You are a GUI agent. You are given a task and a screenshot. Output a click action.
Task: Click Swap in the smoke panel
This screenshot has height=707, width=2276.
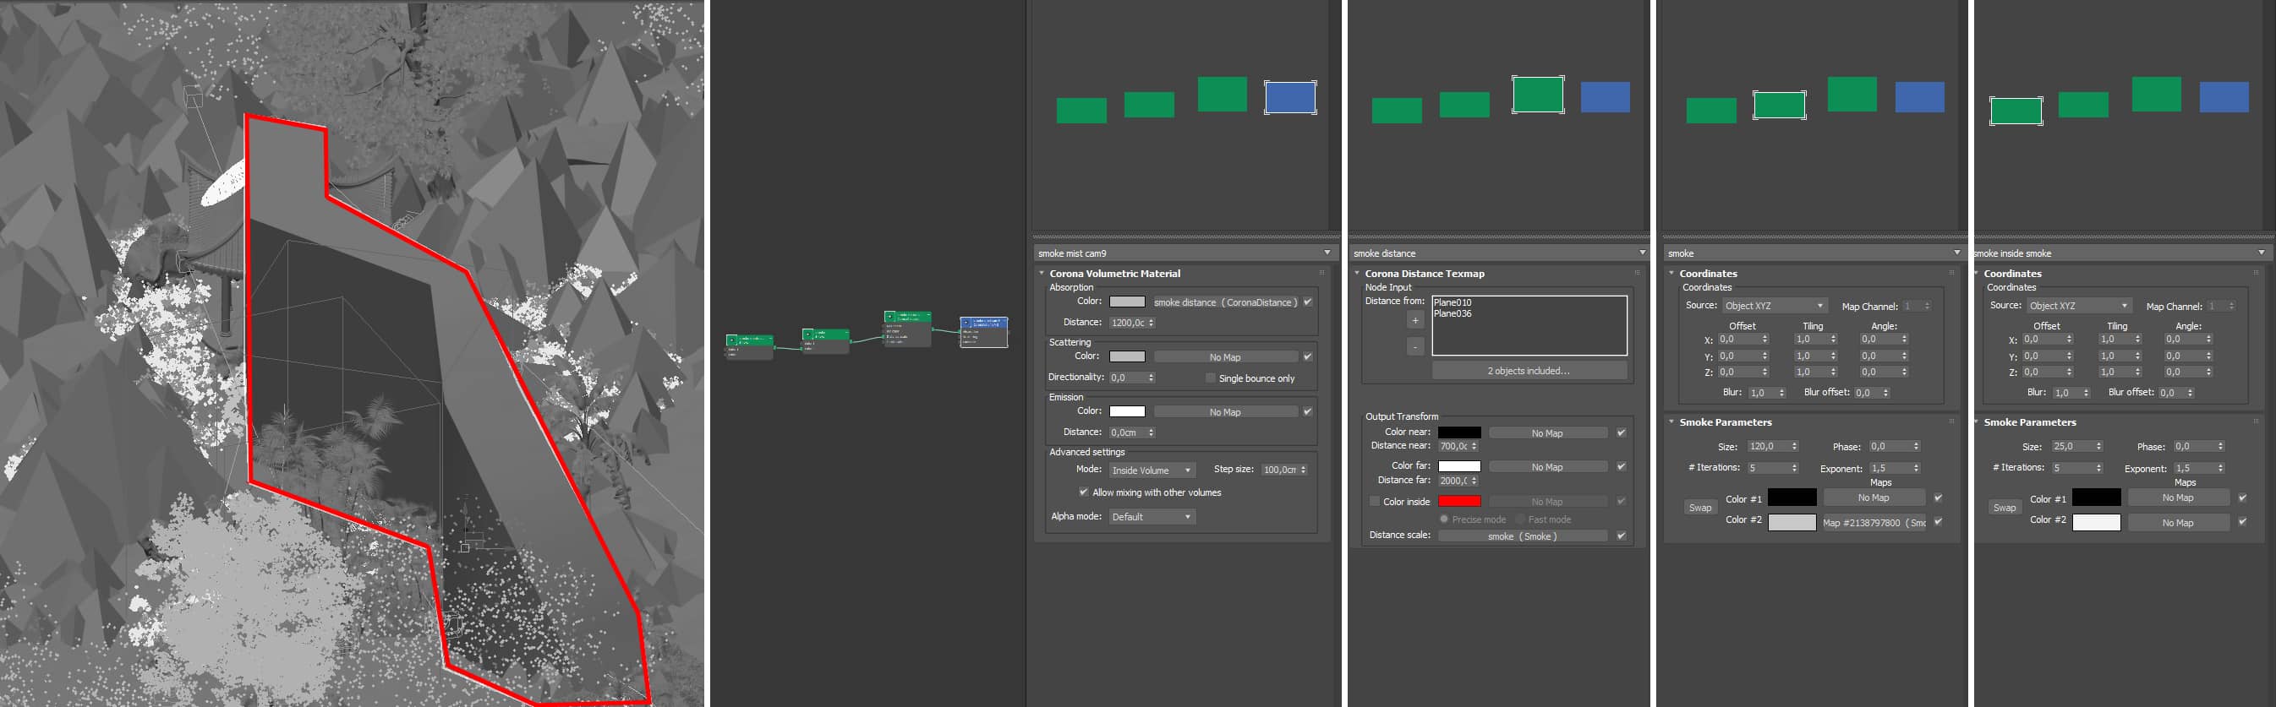1700,508
